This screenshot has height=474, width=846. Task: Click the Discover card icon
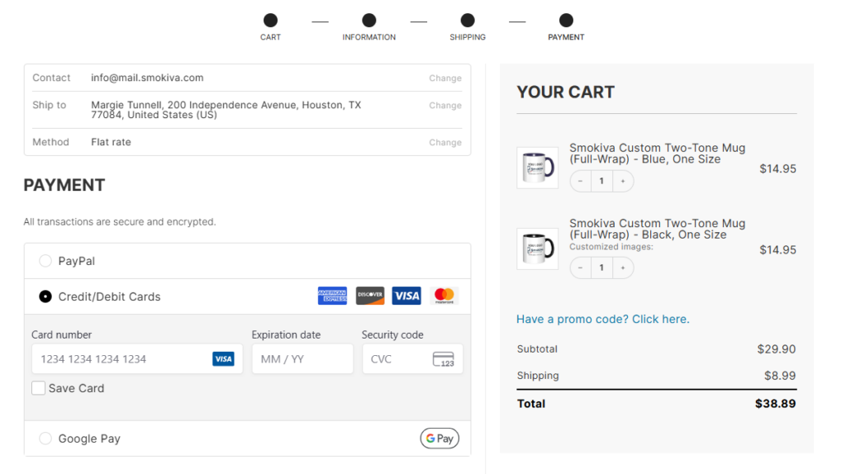(370, 296)
